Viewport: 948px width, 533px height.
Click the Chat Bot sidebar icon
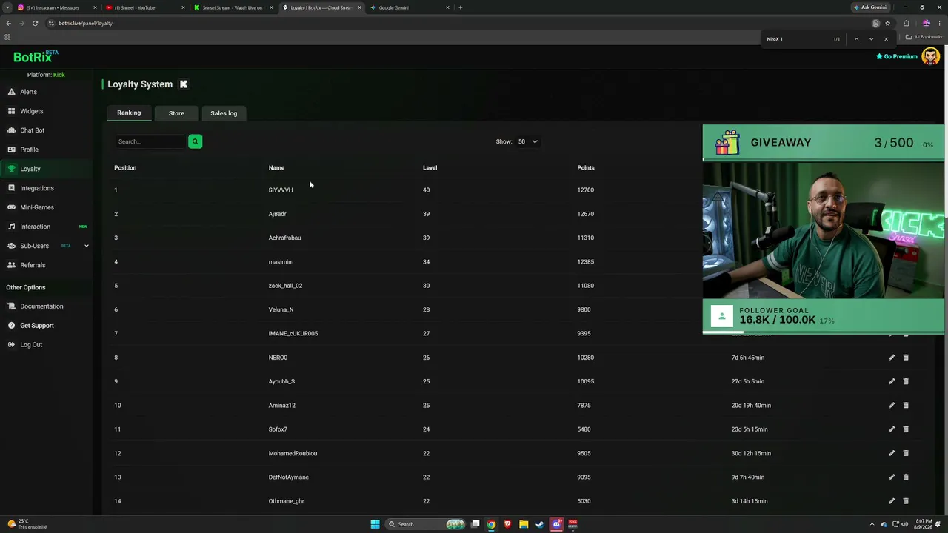click(x=11, y=130)
